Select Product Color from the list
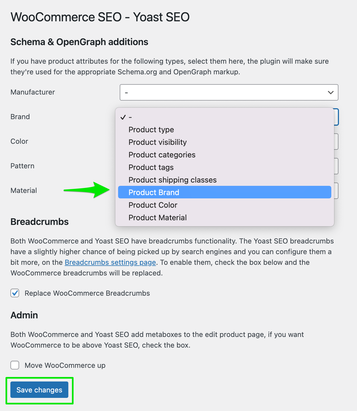Screen dimensions: 357x411 point(153,205)
